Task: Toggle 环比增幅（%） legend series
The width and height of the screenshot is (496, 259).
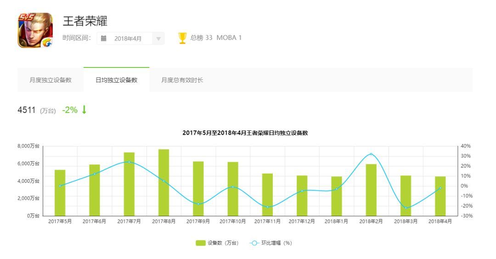Action: pyautogui.click(x=271, y=243)
